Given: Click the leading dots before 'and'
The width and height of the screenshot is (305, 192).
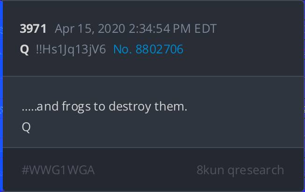Looking at the screenshot, I should [x=29, y=110].
